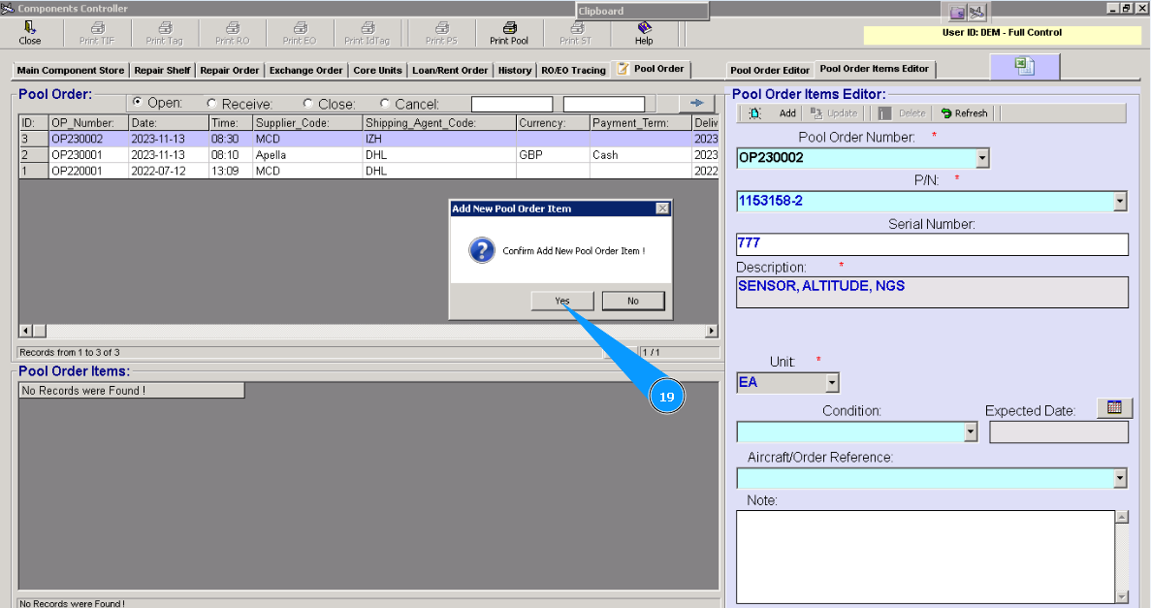Image resolution: width=1151 pixels, height=608 pixels.
Task: Open the Pool Order Editor tab
Action: tap(769, 71)
